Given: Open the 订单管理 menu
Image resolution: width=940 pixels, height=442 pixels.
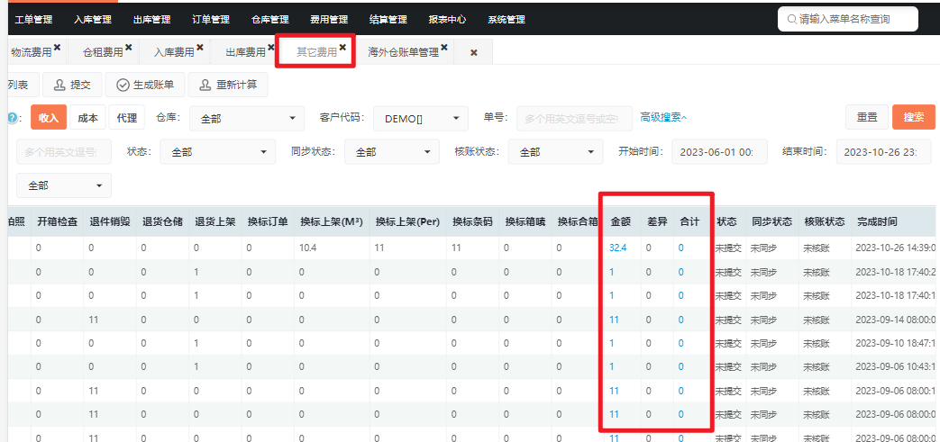Looking at the screenshot, I should coord(211,20).
